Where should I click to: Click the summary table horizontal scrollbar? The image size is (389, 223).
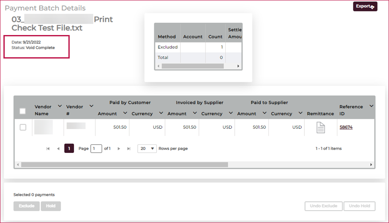(x=193, y=66)
